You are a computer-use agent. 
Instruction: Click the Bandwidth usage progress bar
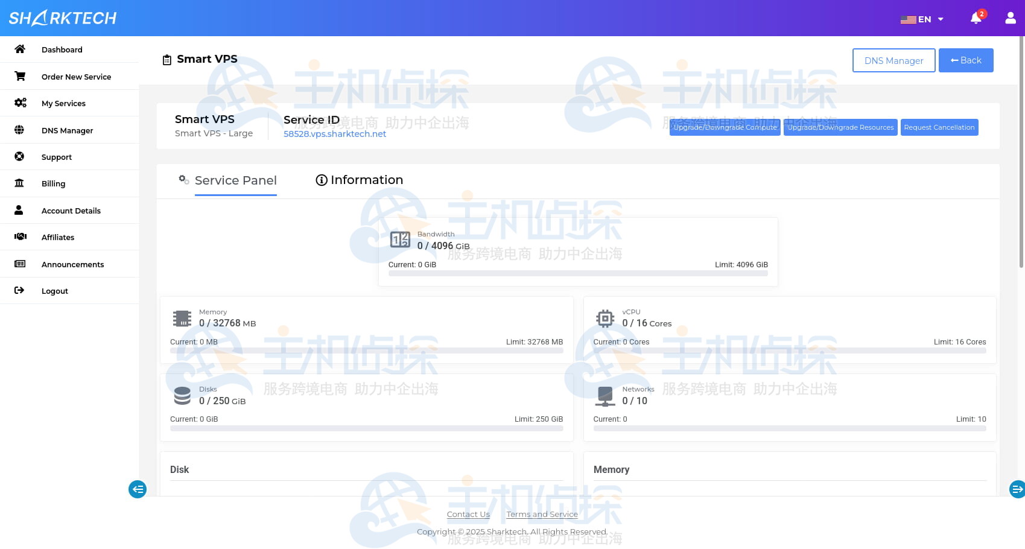[x=578, y=273]
